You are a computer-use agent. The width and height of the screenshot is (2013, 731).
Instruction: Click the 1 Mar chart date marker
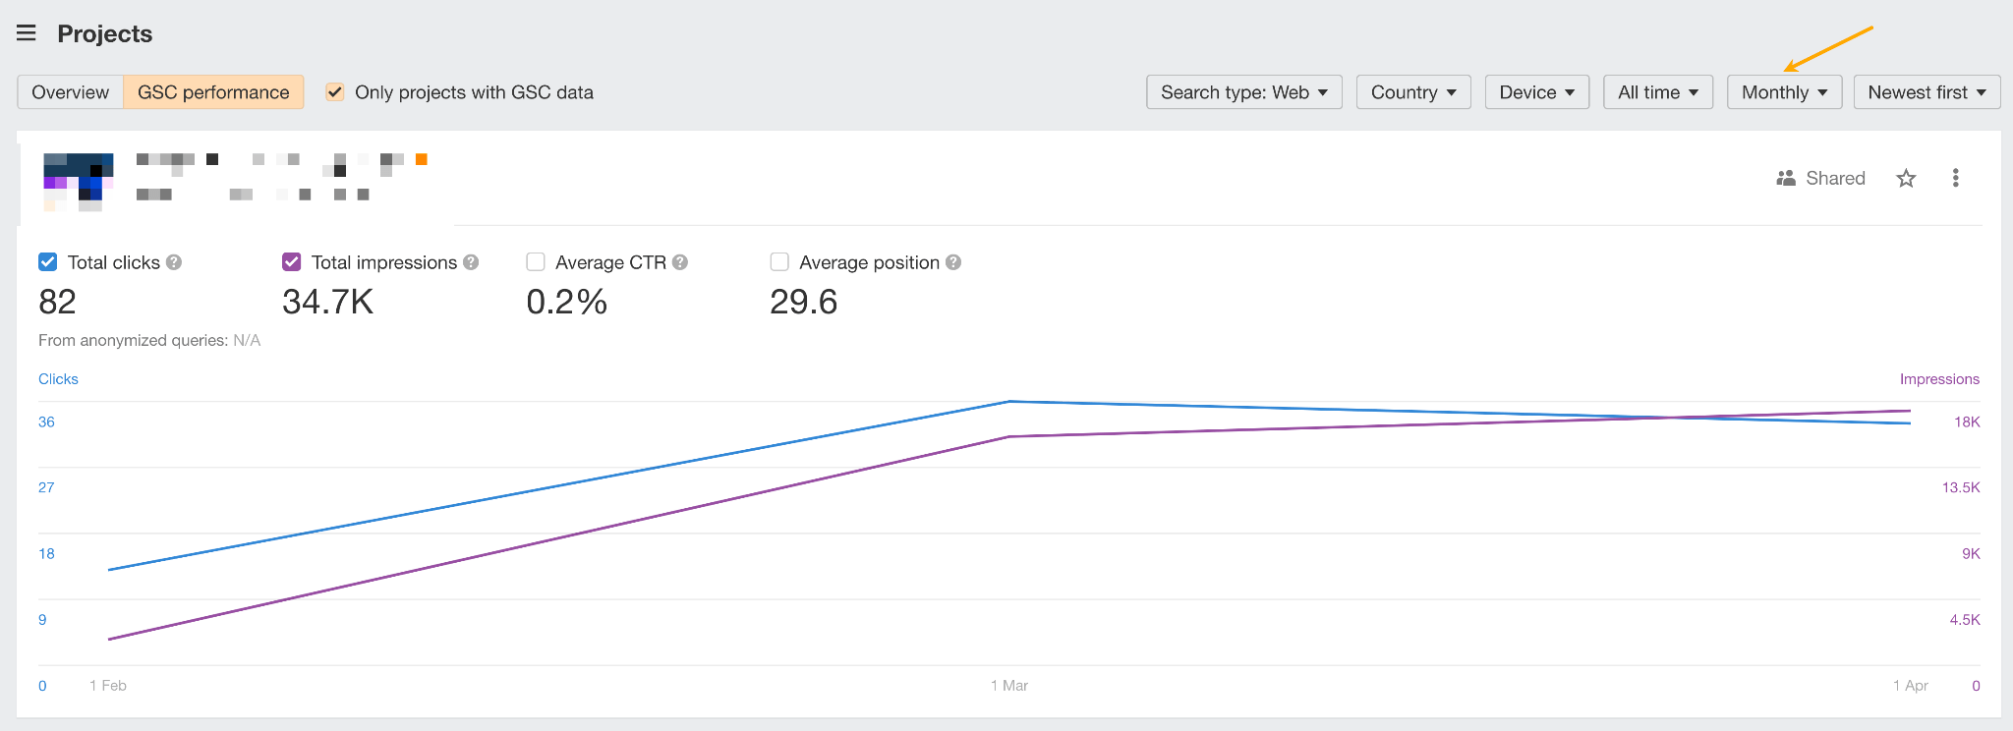(x=1009, y=685)
